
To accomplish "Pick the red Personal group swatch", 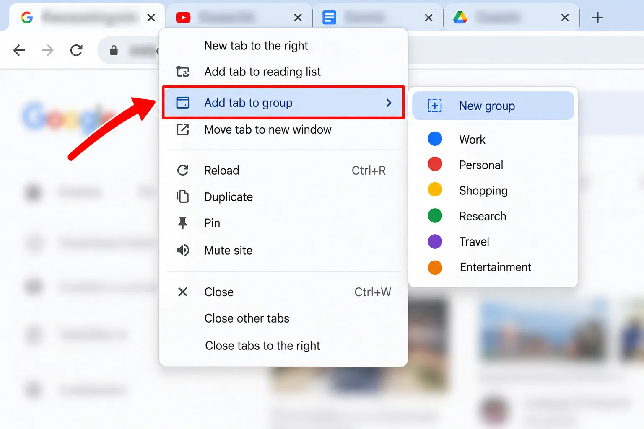I will pyautogui.click(x=435, y=164).
